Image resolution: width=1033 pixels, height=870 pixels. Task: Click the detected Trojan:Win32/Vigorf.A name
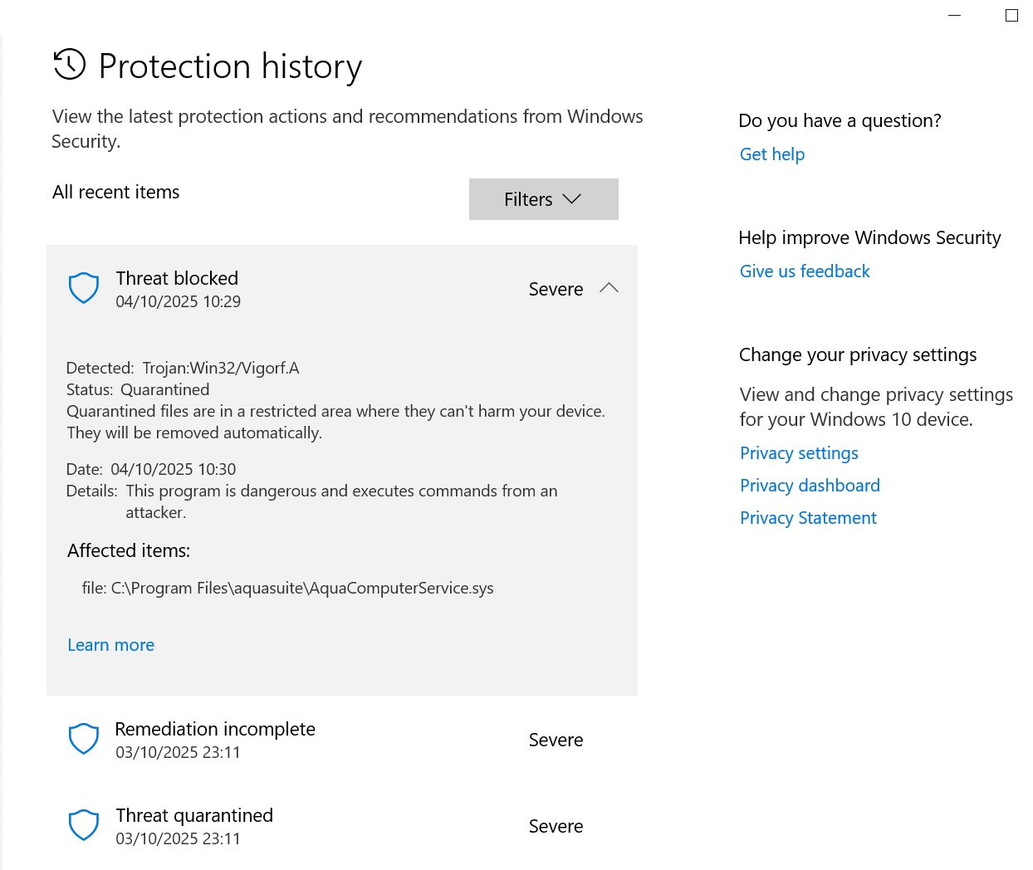click(x=220, y=368)
